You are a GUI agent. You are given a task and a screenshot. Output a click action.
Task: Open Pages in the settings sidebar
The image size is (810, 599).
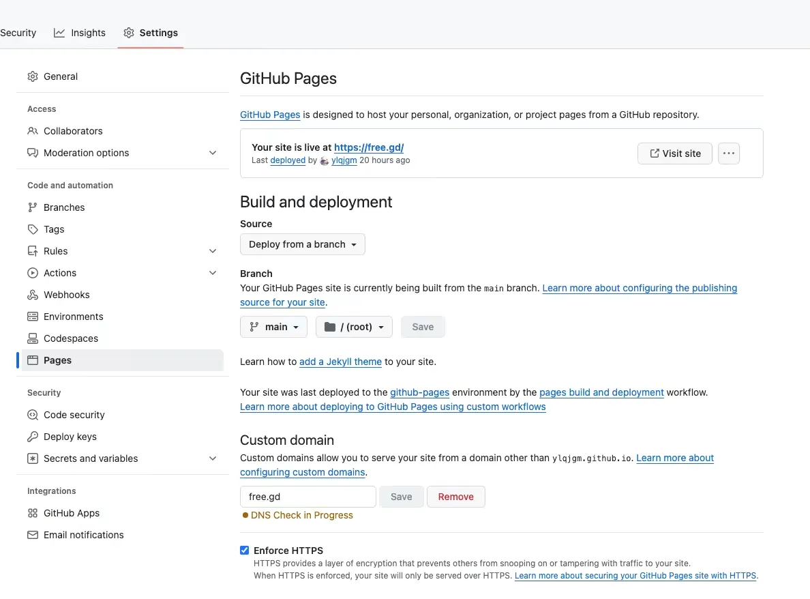57,360
